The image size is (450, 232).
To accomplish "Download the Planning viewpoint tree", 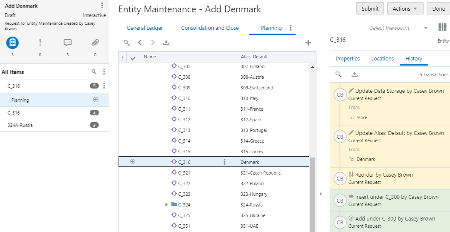I will pyautogui.click(x=166, y=43).
